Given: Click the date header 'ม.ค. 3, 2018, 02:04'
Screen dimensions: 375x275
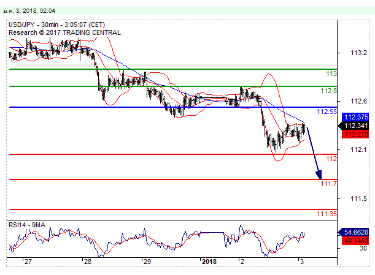Looking at the screenshot, I should coord(29,11).
